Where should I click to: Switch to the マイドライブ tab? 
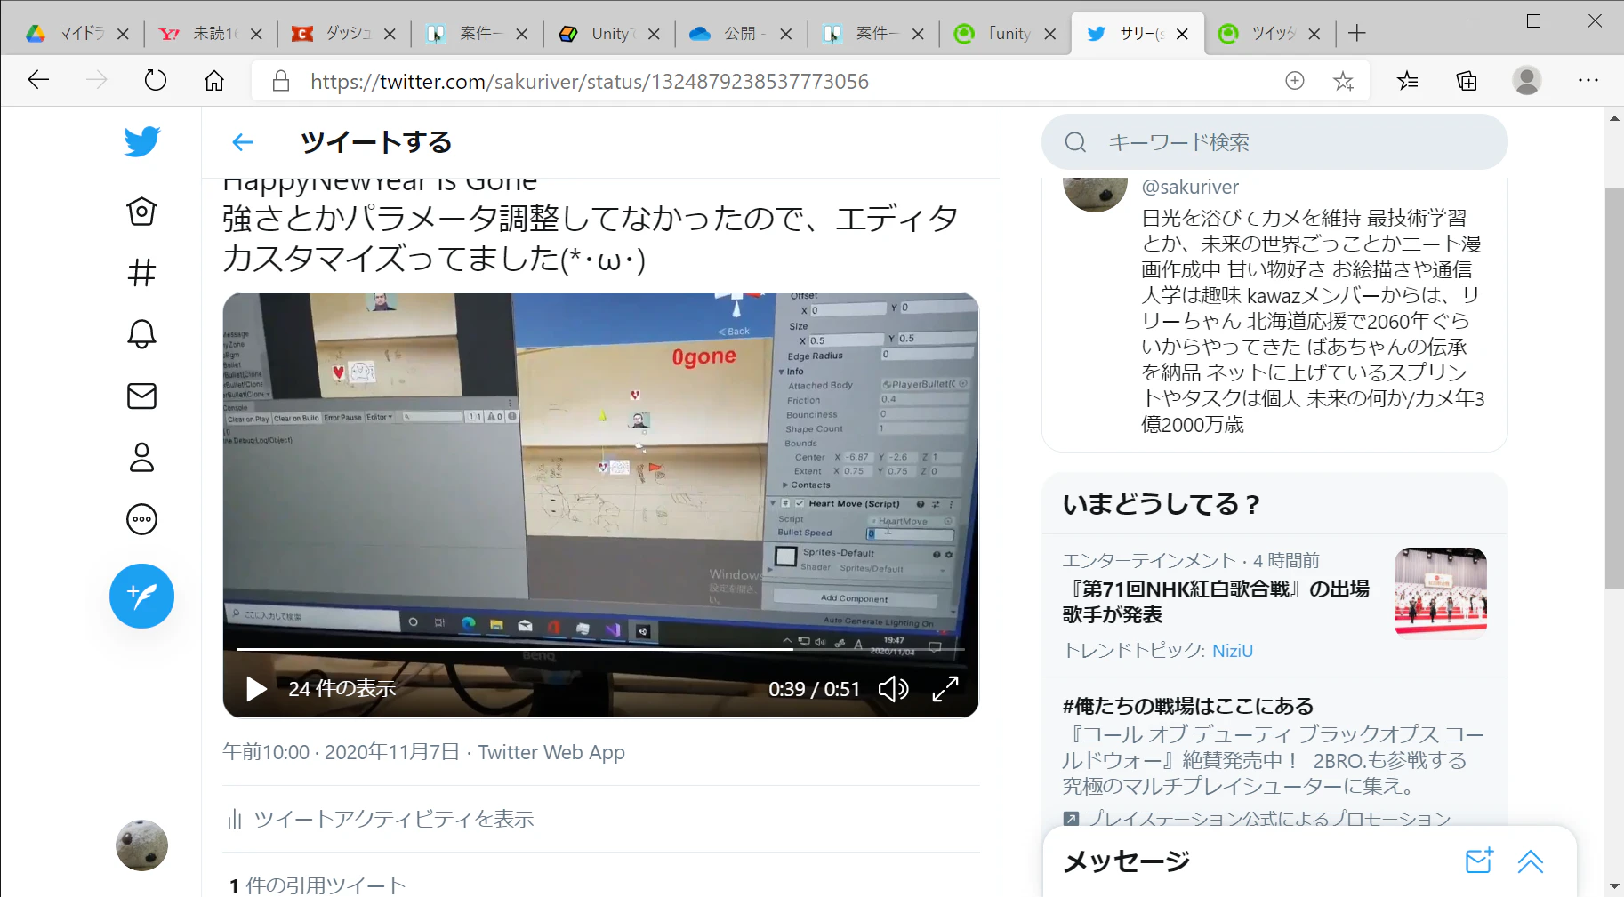(x=77, y=34)
